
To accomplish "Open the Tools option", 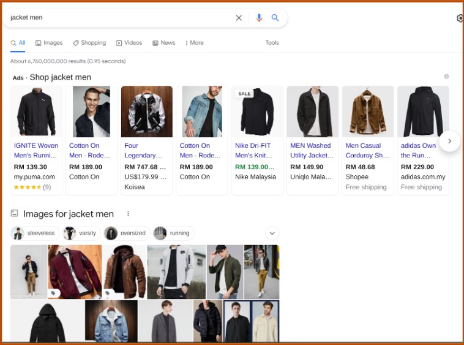I will click(272, 43).
